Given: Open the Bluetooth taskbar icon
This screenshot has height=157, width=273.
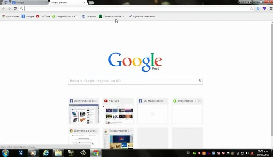Looking at the screenshot, I should 21,153.
